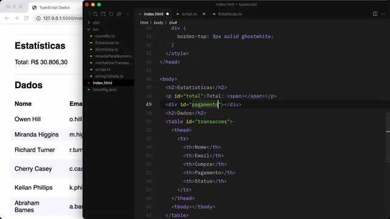The width and height of the screenshot is (390, 219).
Task: Click the New Folder icon in explorer
Action: coord(103,14)
